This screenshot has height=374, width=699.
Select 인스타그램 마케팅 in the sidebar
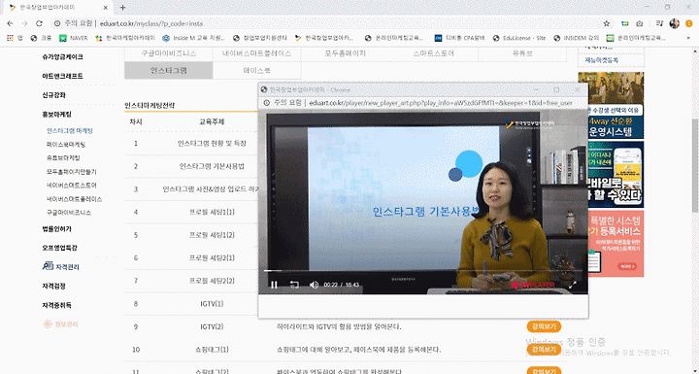point(70,131)
